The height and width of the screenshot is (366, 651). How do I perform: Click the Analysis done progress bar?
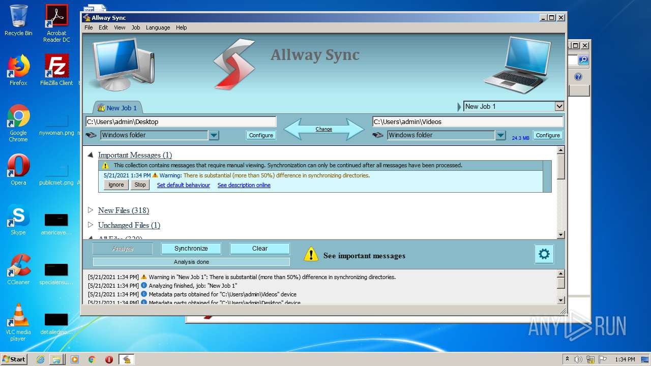(191, 262)
